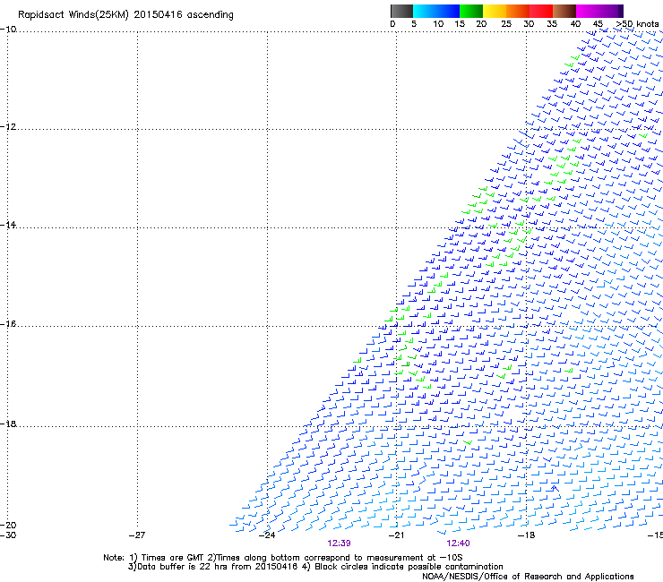
Task: Click the '-12' latitude axis label
Action: click(x=8, y=127)
